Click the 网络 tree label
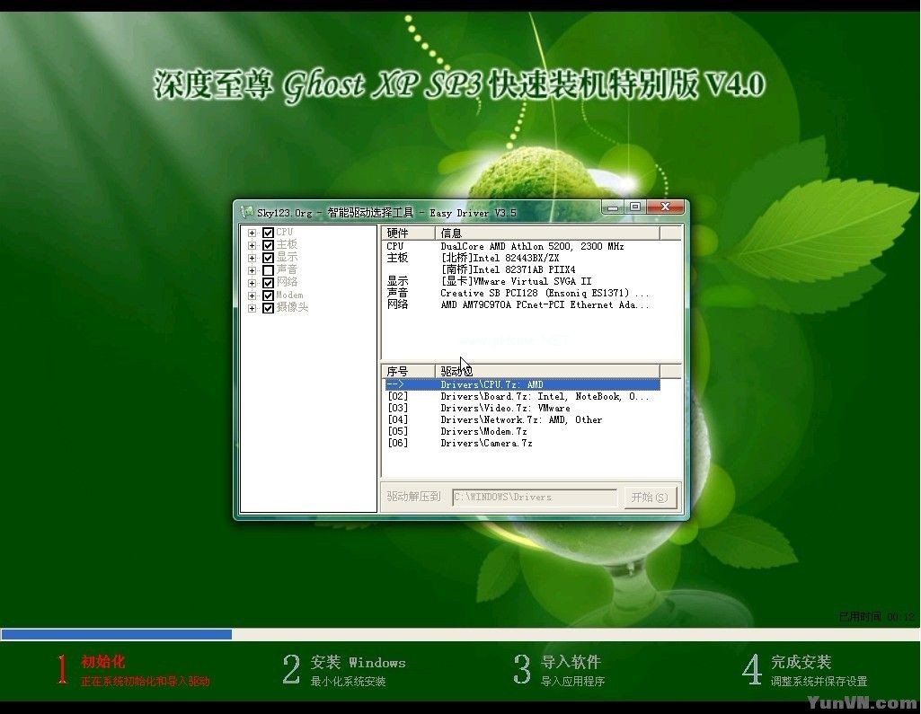921x714 pixels. pyautogui.click(x=287, y=282)
